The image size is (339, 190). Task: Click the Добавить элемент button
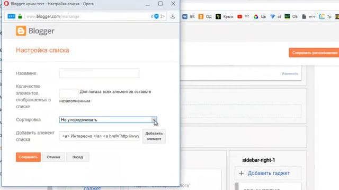[x=154, y=136]
